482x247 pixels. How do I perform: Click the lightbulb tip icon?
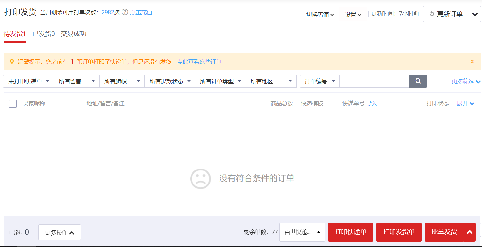click(12, 62)
